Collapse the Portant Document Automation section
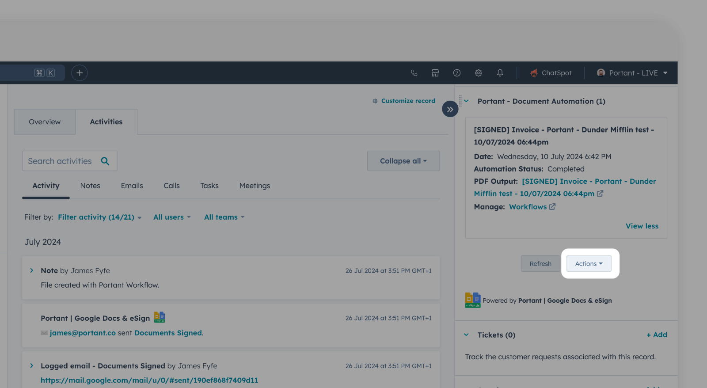Viewport: 707px width, 388px height. point(466,101)
